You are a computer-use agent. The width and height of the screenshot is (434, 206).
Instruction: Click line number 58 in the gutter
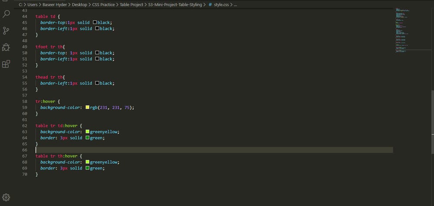pos(25,101)
